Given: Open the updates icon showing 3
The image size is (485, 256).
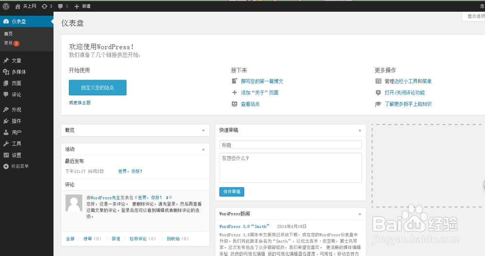Looking at the screenshot, I should coord(45,6).
